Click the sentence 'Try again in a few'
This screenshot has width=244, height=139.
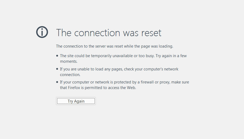171,56
